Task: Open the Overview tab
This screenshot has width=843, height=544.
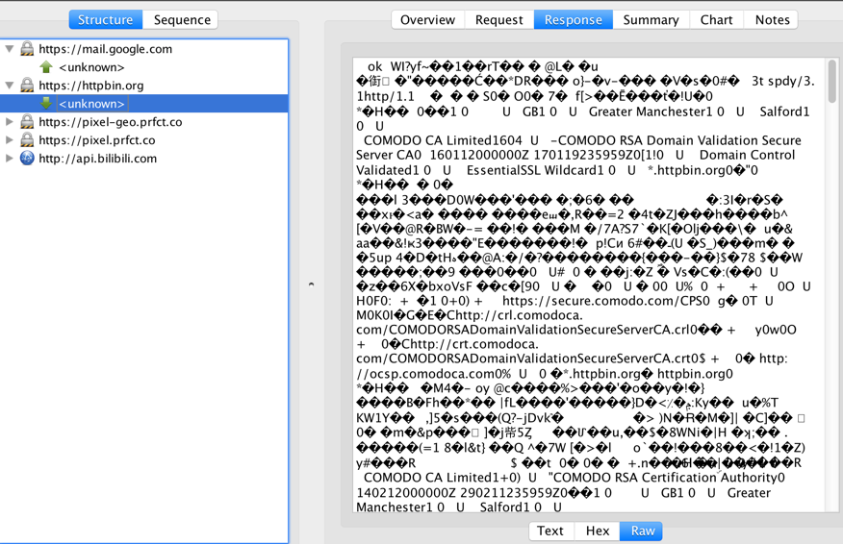Action: coord(427,19)
